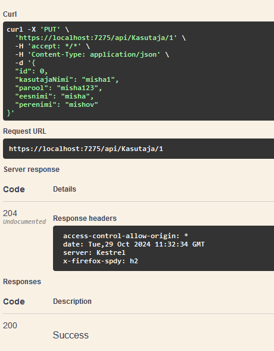Screen dimensions: 274x351
Task: Select the Server response heading
Action: click(32, 170)
